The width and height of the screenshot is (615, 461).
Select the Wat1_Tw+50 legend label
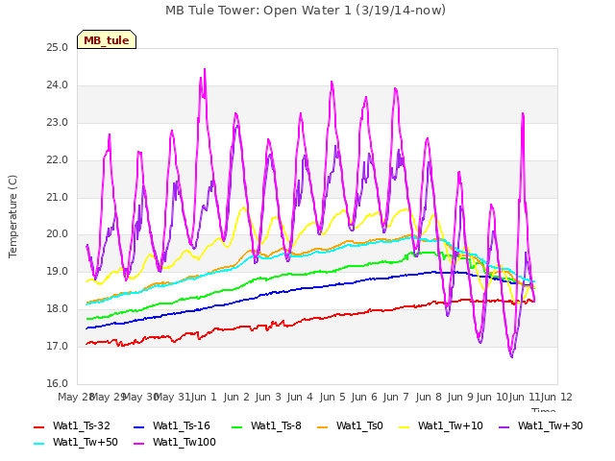pyautogui.click(x=86, y=442)
